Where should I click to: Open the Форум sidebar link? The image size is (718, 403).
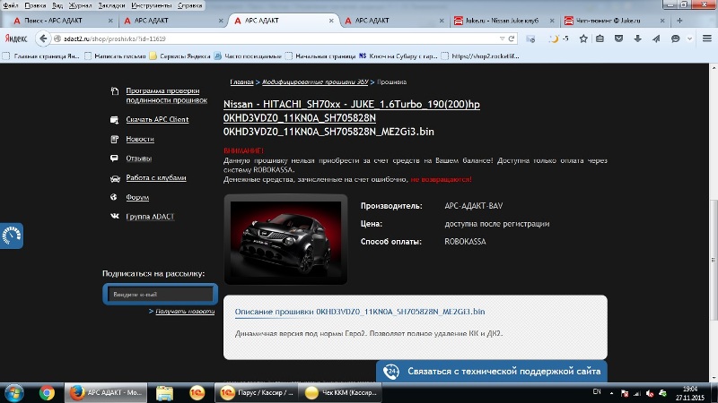(137, 197)
